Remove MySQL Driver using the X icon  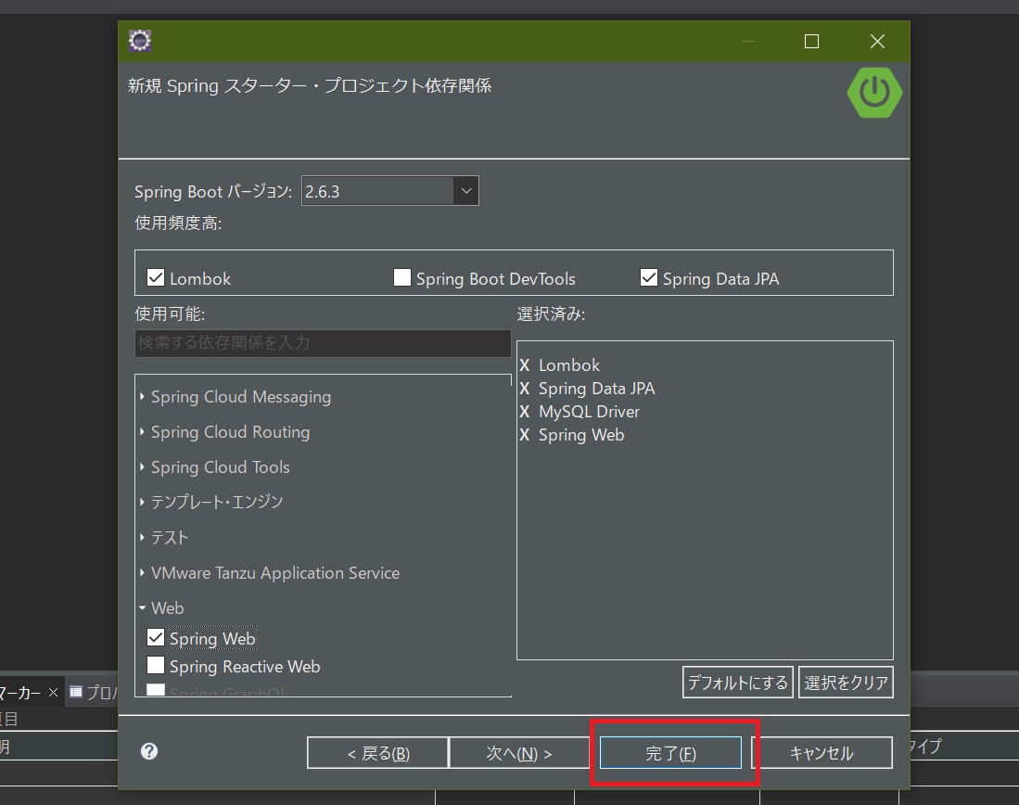pos(525,412)
